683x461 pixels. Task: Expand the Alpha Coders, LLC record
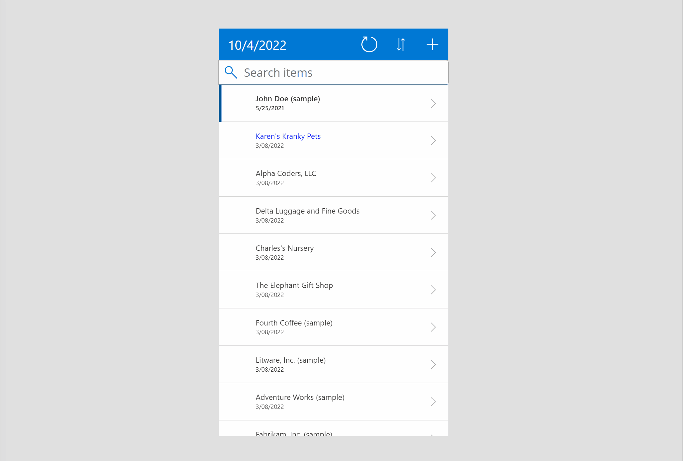(x=433, y=177)
